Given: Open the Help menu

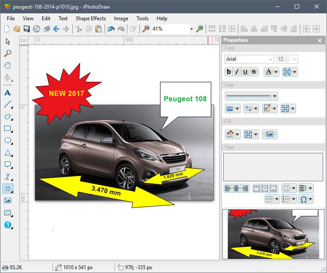Looking at the screenshot, I should coord(162,19).
